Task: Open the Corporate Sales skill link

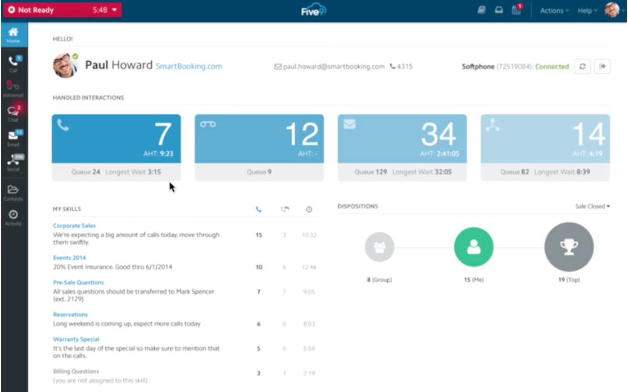Action: point(74,226)
